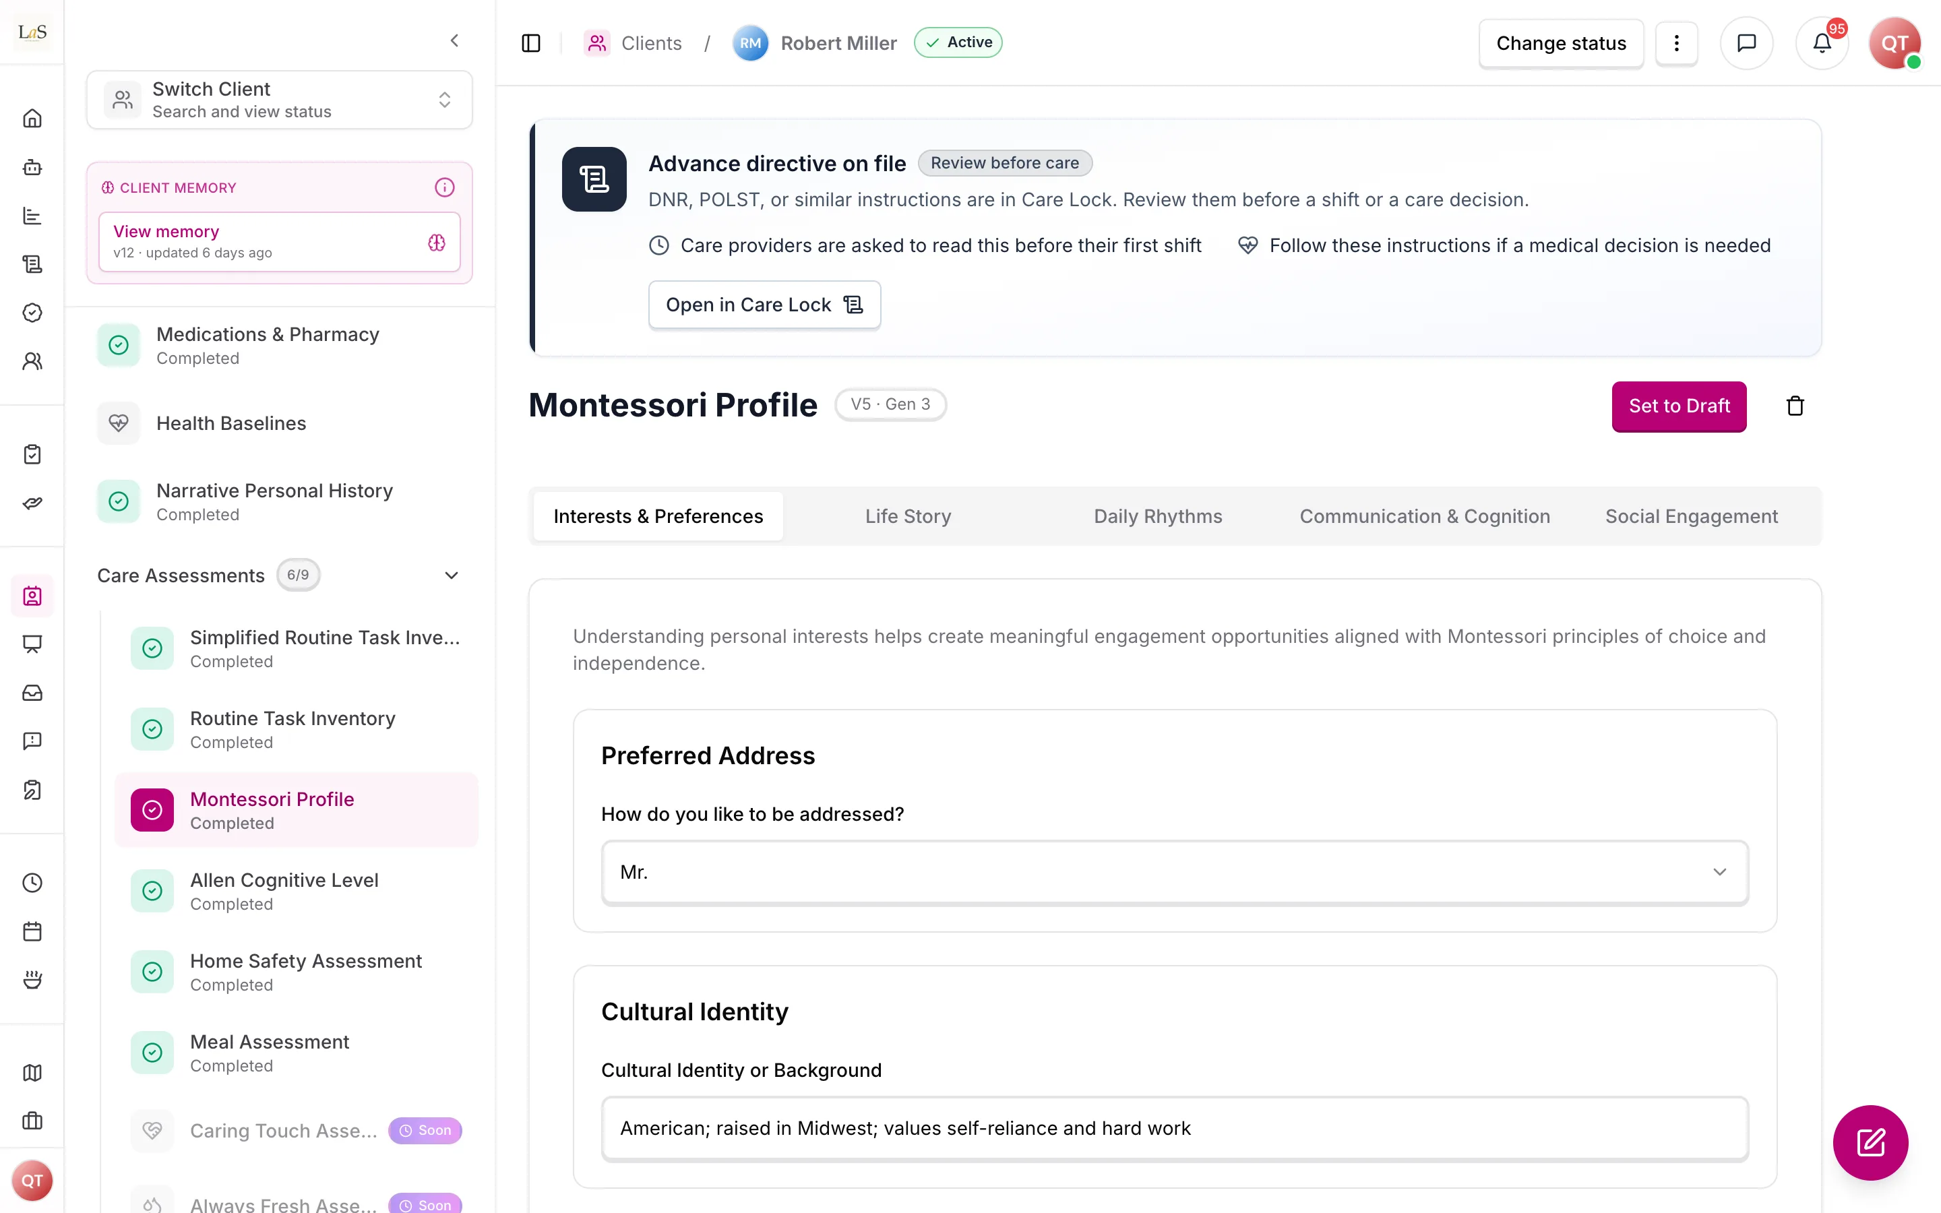1941x1213 pixels.
Task: Open the Social Engagement tab
Action: point(1692,516)
